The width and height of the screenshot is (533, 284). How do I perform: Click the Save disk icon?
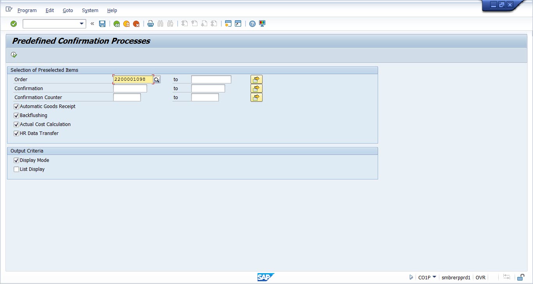coord(102,24)
